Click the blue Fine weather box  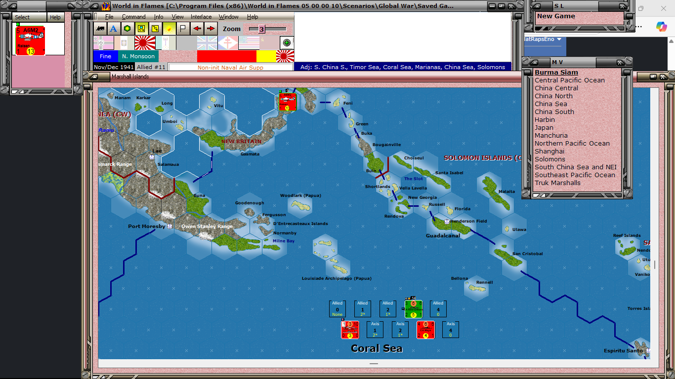pos(106,56)
